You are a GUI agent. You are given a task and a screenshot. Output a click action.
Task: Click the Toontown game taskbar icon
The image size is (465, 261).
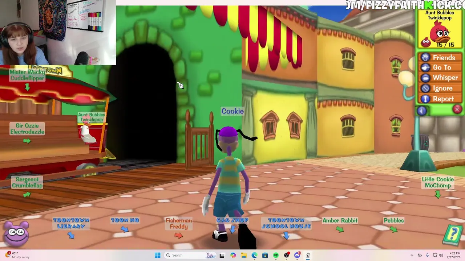[308, 255]
